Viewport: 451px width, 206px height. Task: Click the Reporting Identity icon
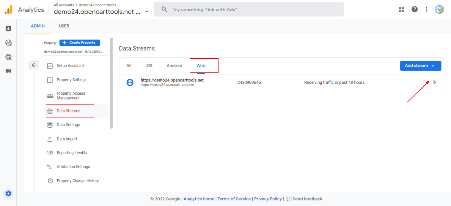click(x=50, y=153)
